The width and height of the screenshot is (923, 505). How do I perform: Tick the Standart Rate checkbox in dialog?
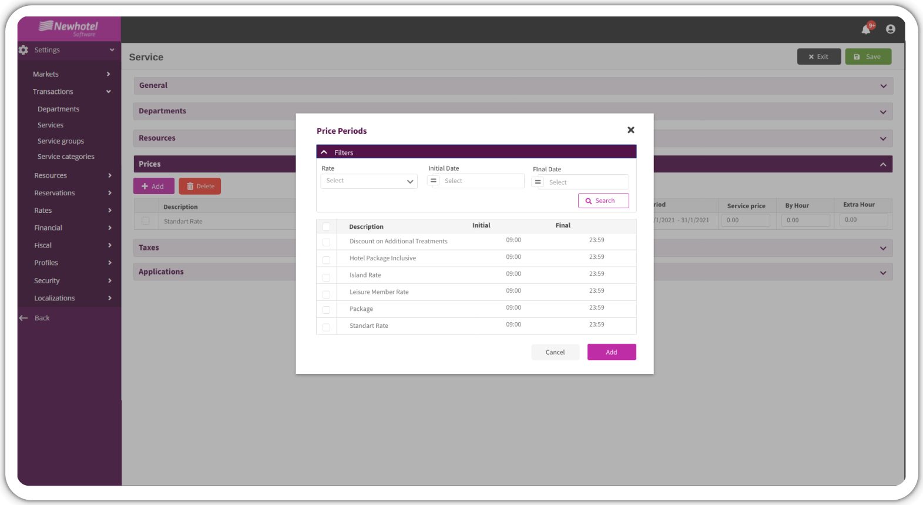point(326,327)
